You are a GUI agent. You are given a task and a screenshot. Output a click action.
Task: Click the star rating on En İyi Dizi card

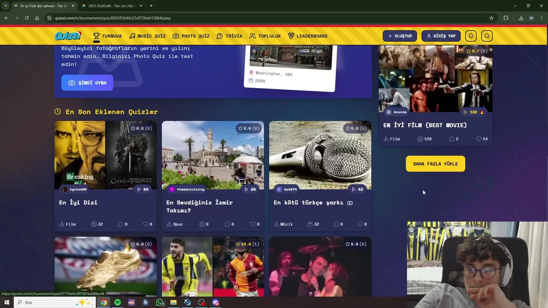tap(141, 128)
